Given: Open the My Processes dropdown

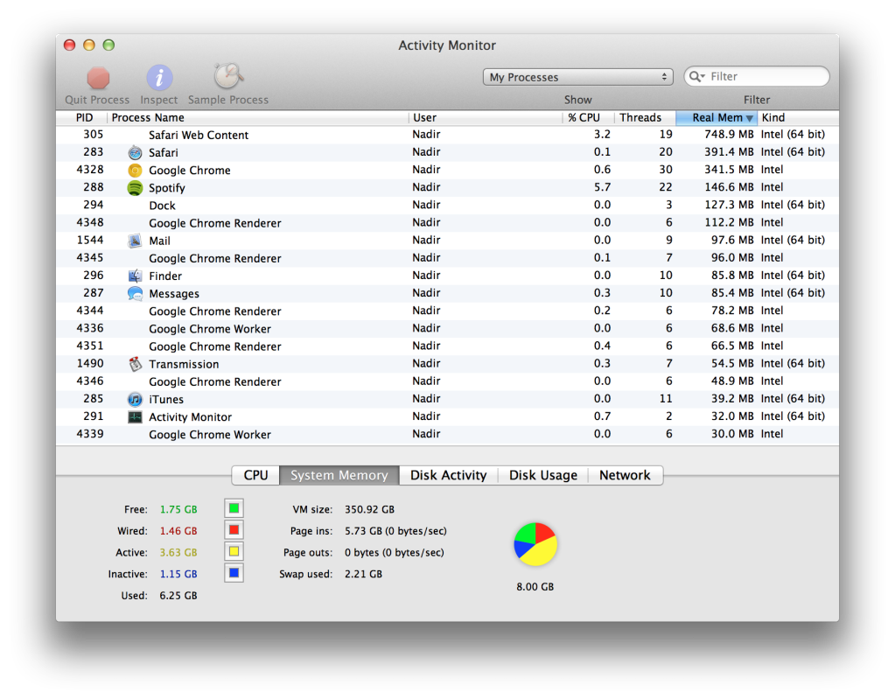Looking at the screenshot, I should tap(577, 77).
